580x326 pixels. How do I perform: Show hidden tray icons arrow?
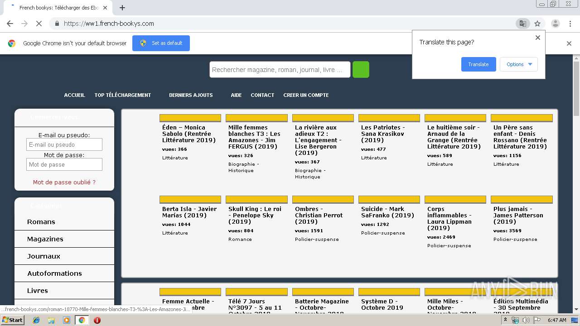[x=505, y=320]
